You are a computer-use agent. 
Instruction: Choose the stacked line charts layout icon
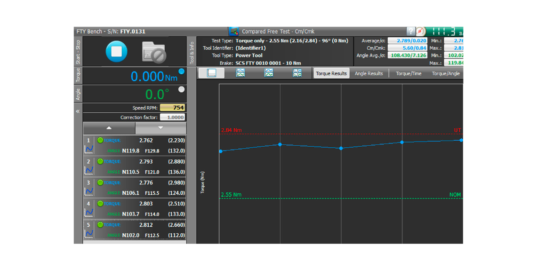tap(269, 73)
